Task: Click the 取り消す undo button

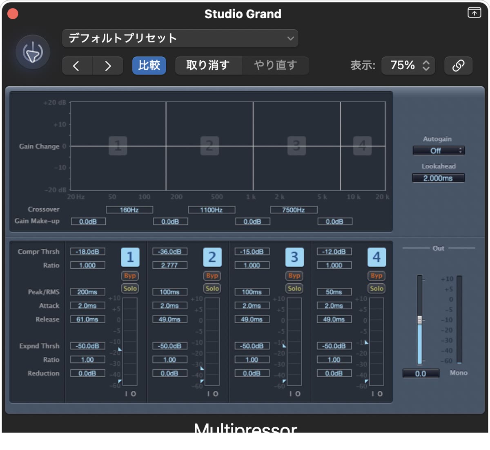Action: coord(208,66)
